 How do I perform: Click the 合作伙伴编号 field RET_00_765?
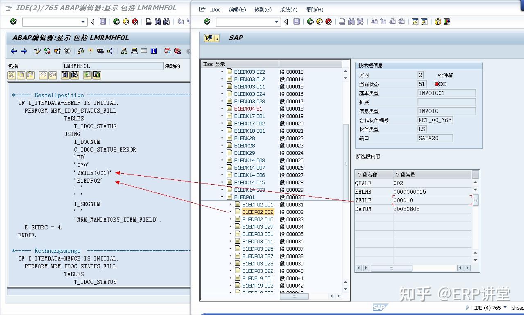(x=435, y=120)
